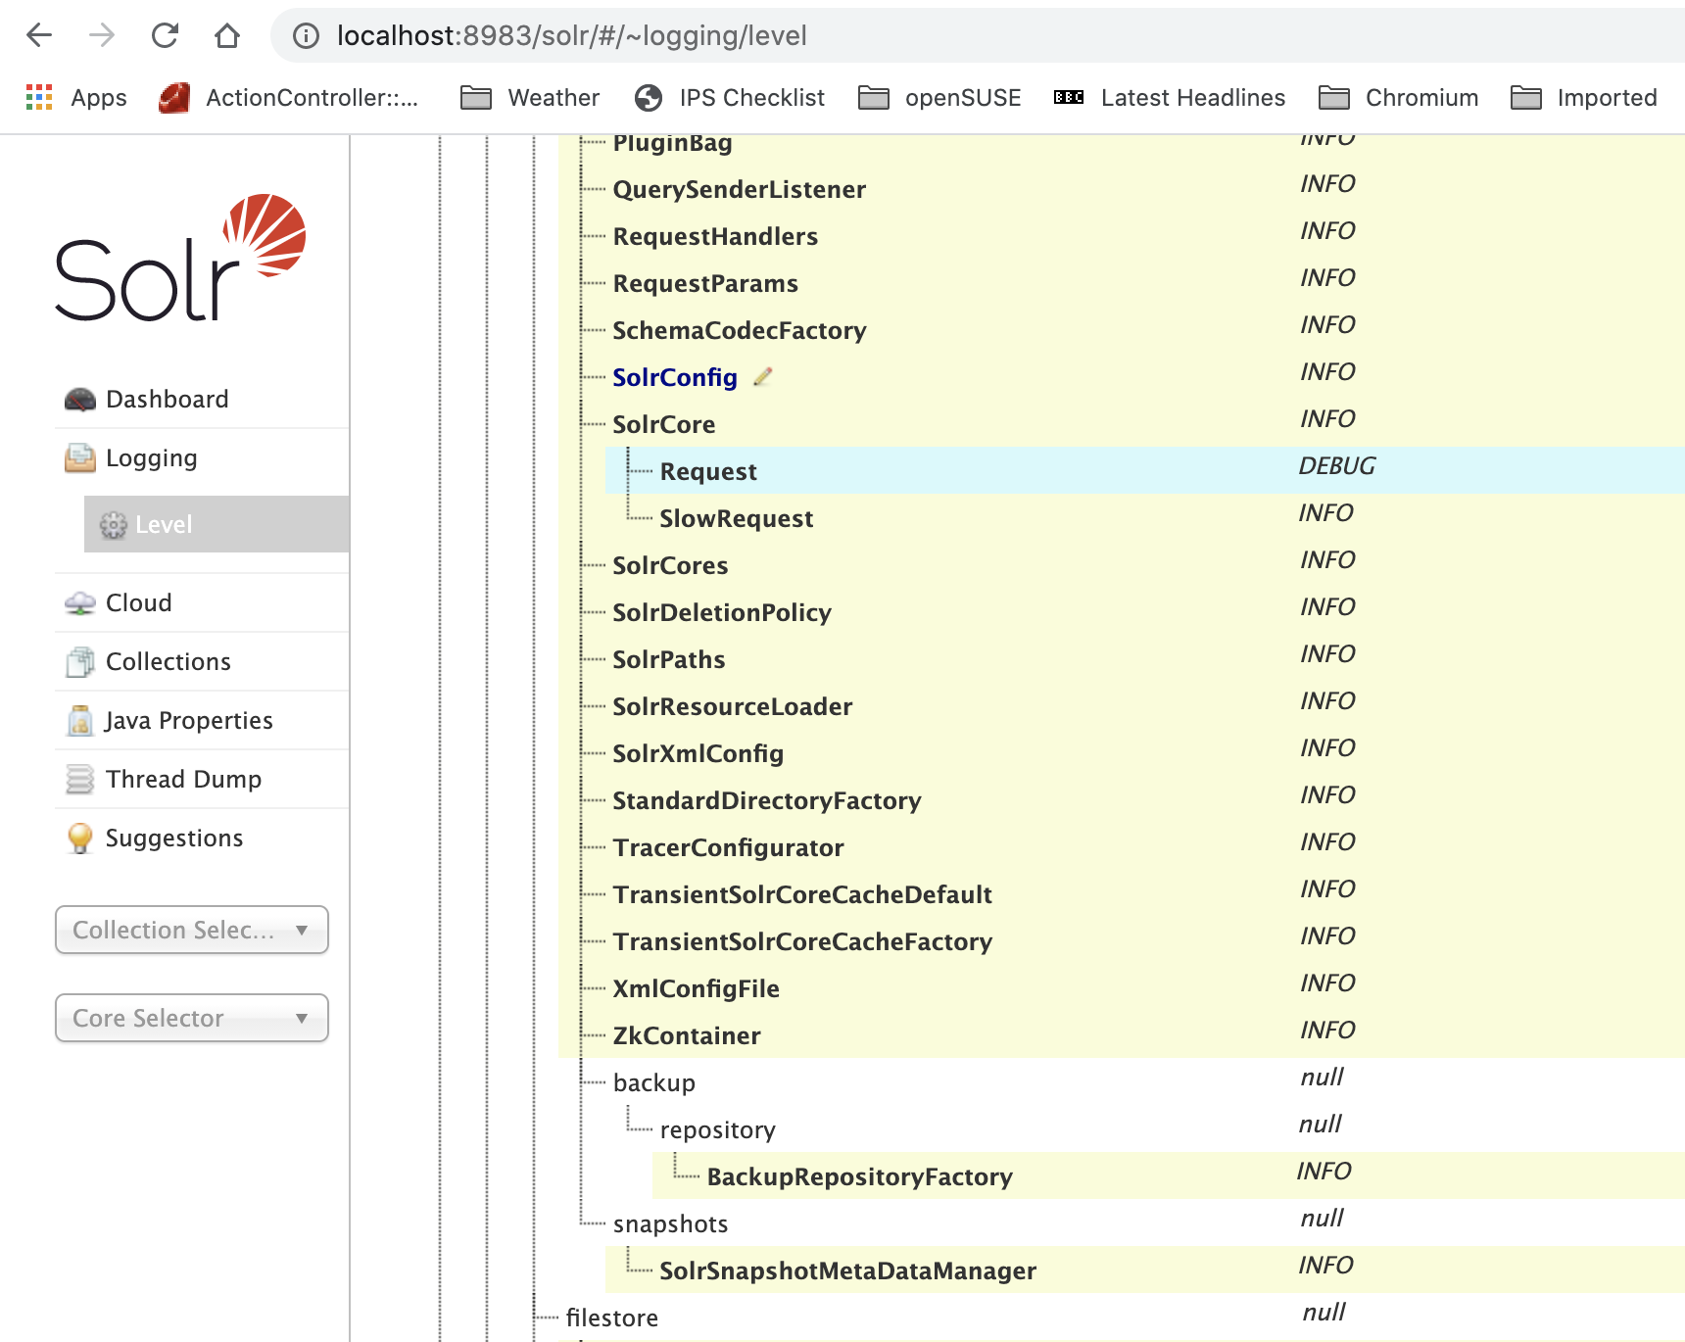The image size is (1685, 1342).
Task: Select the SolrXmlConfig logger
Action: [698, 753]
